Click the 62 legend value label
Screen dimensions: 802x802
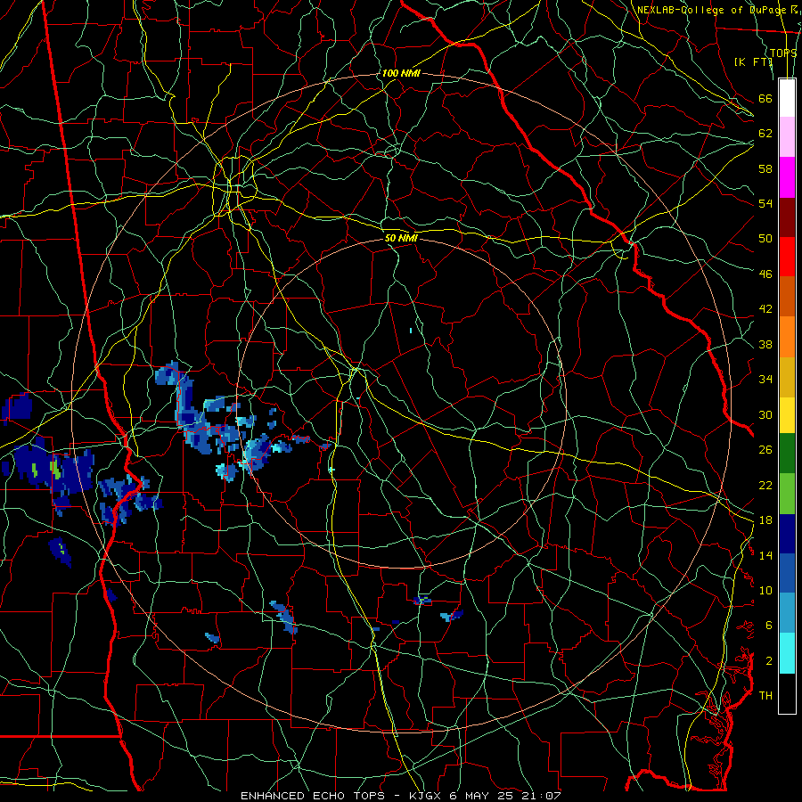point(765,134)
